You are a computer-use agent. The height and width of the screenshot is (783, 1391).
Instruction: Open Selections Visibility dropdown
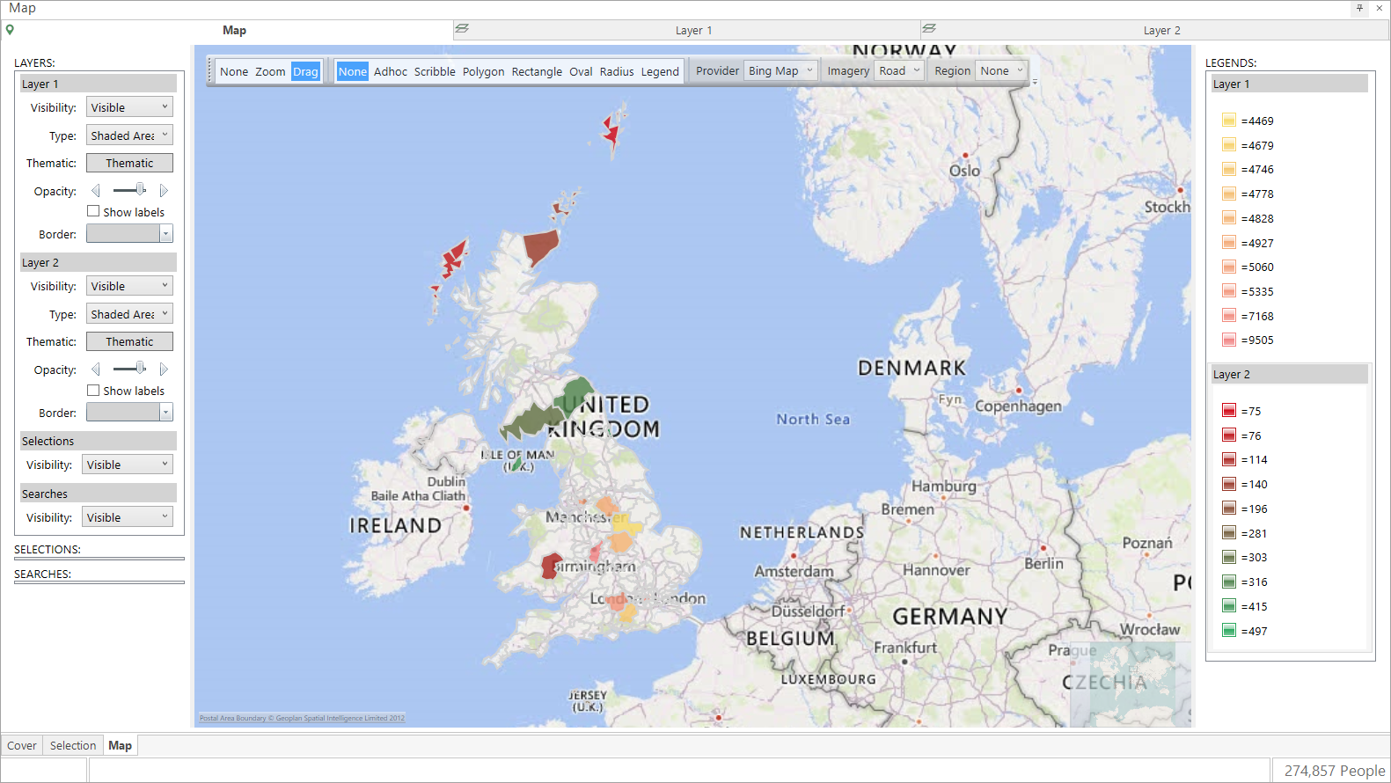click(x=128, y=465)
